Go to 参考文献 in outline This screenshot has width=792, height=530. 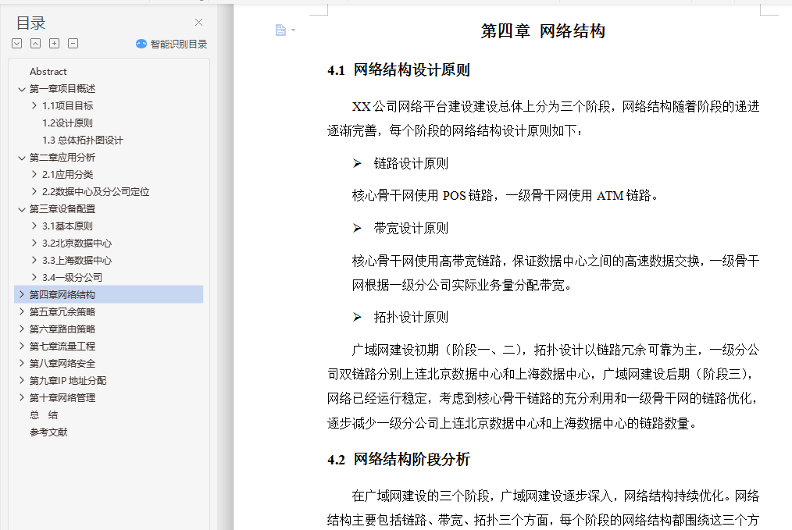pyautogui.click(x=48, y=432)
